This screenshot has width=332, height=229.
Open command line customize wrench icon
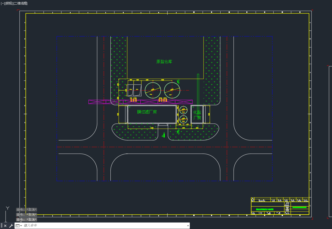(11, 226)
